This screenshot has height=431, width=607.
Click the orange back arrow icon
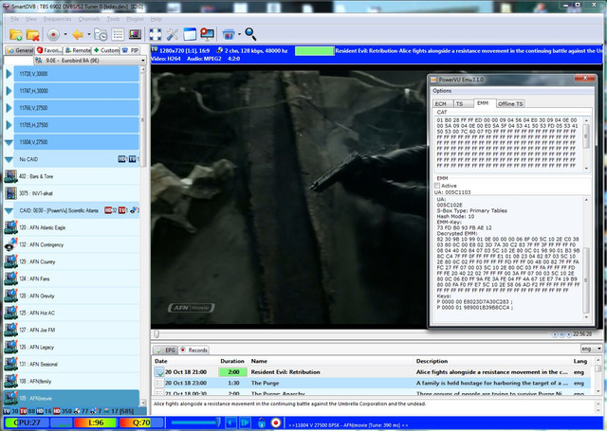[x=78, y=35]
